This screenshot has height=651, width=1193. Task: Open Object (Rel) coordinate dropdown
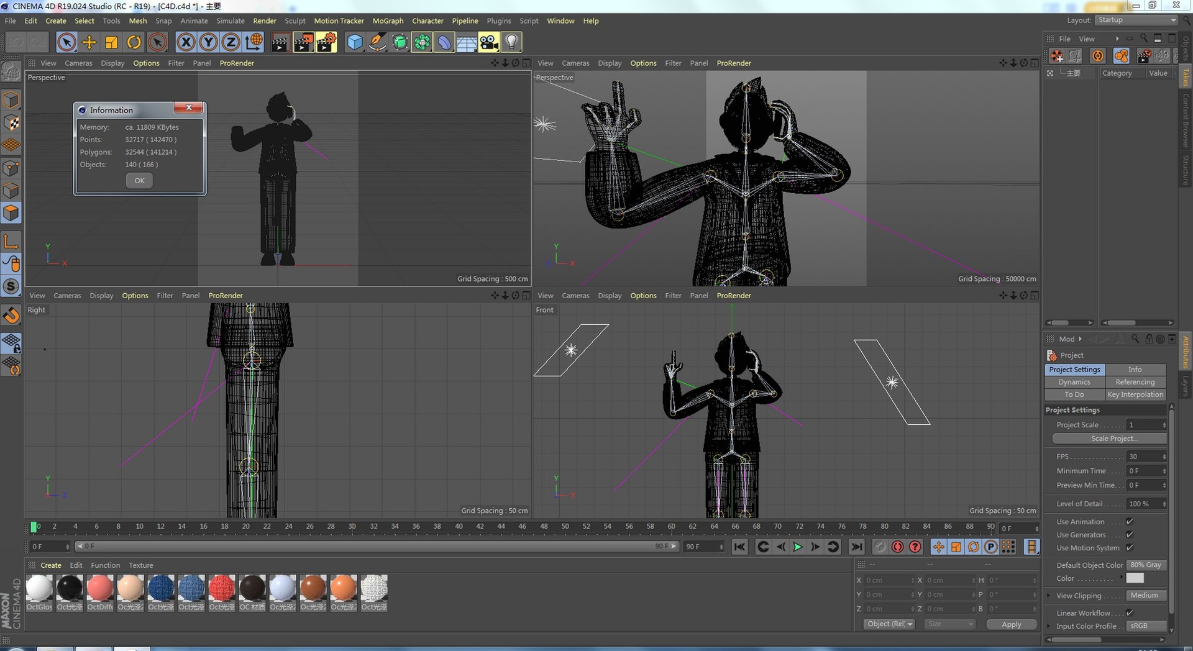click(889, 624)
